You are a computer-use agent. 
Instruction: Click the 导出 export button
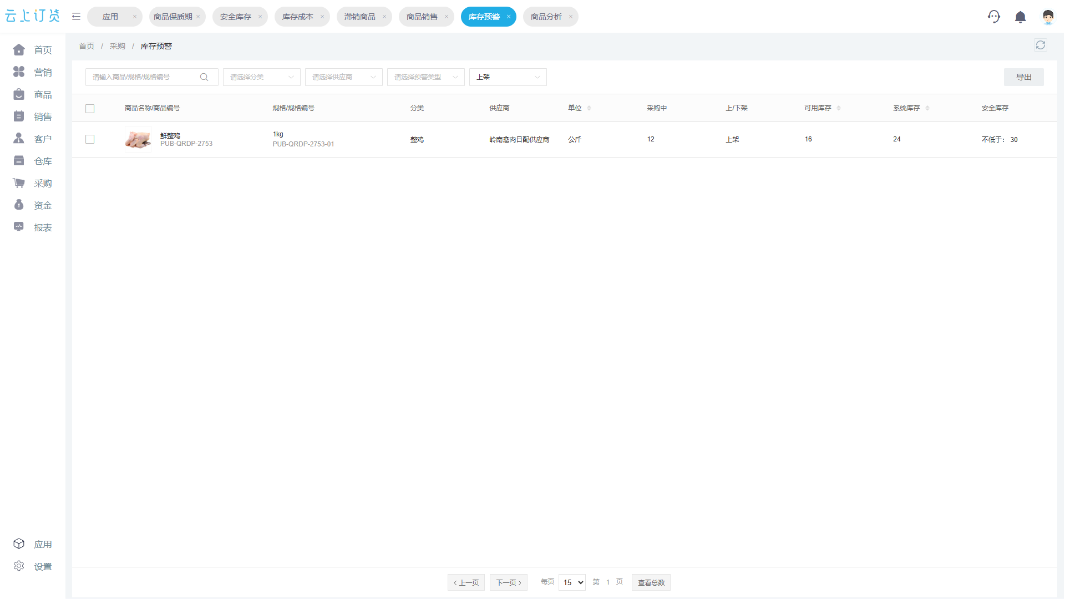[1024, 77]
